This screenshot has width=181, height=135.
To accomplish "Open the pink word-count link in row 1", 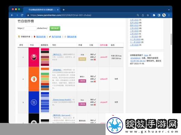I will point(104,57).
